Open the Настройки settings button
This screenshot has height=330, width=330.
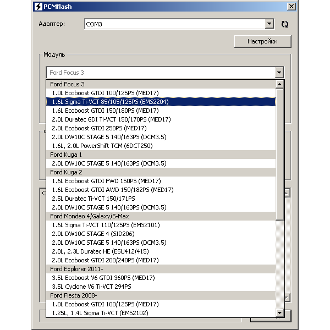click(263, 41)
